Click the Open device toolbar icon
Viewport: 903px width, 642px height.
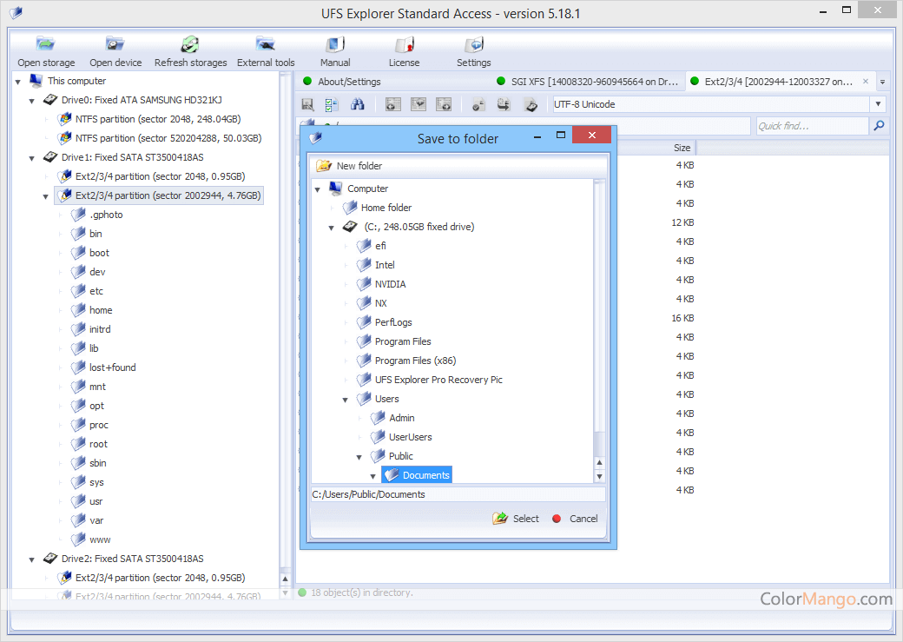tap(115, 45)
